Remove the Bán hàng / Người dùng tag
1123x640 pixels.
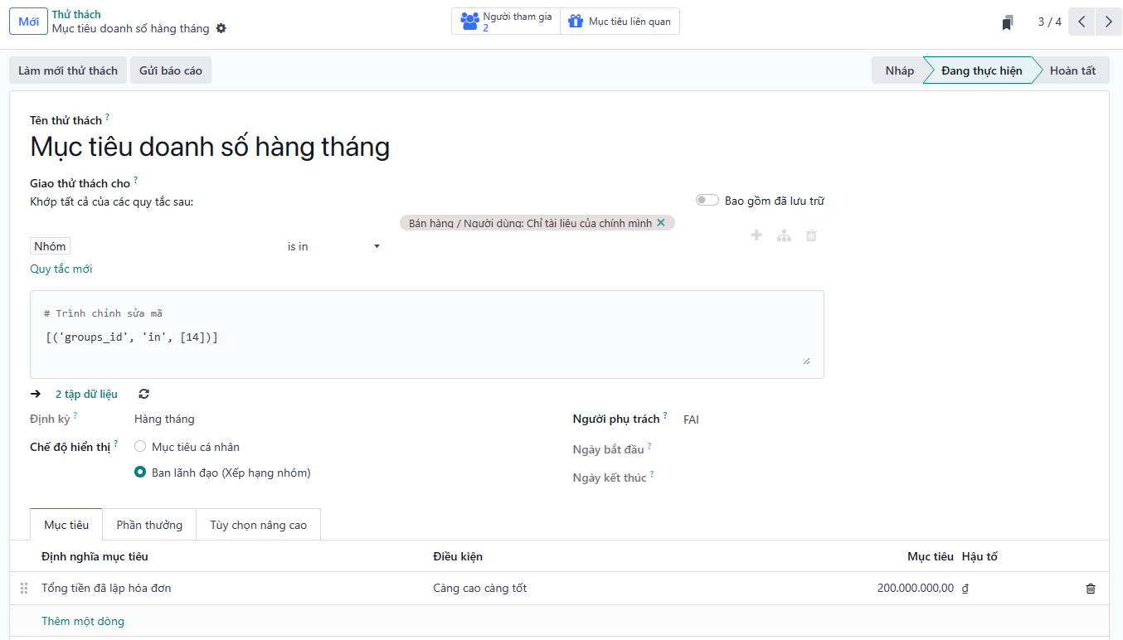[661, 223]
